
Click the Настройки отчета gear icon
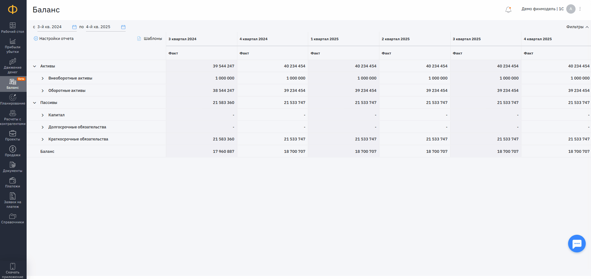click(36, 39)
